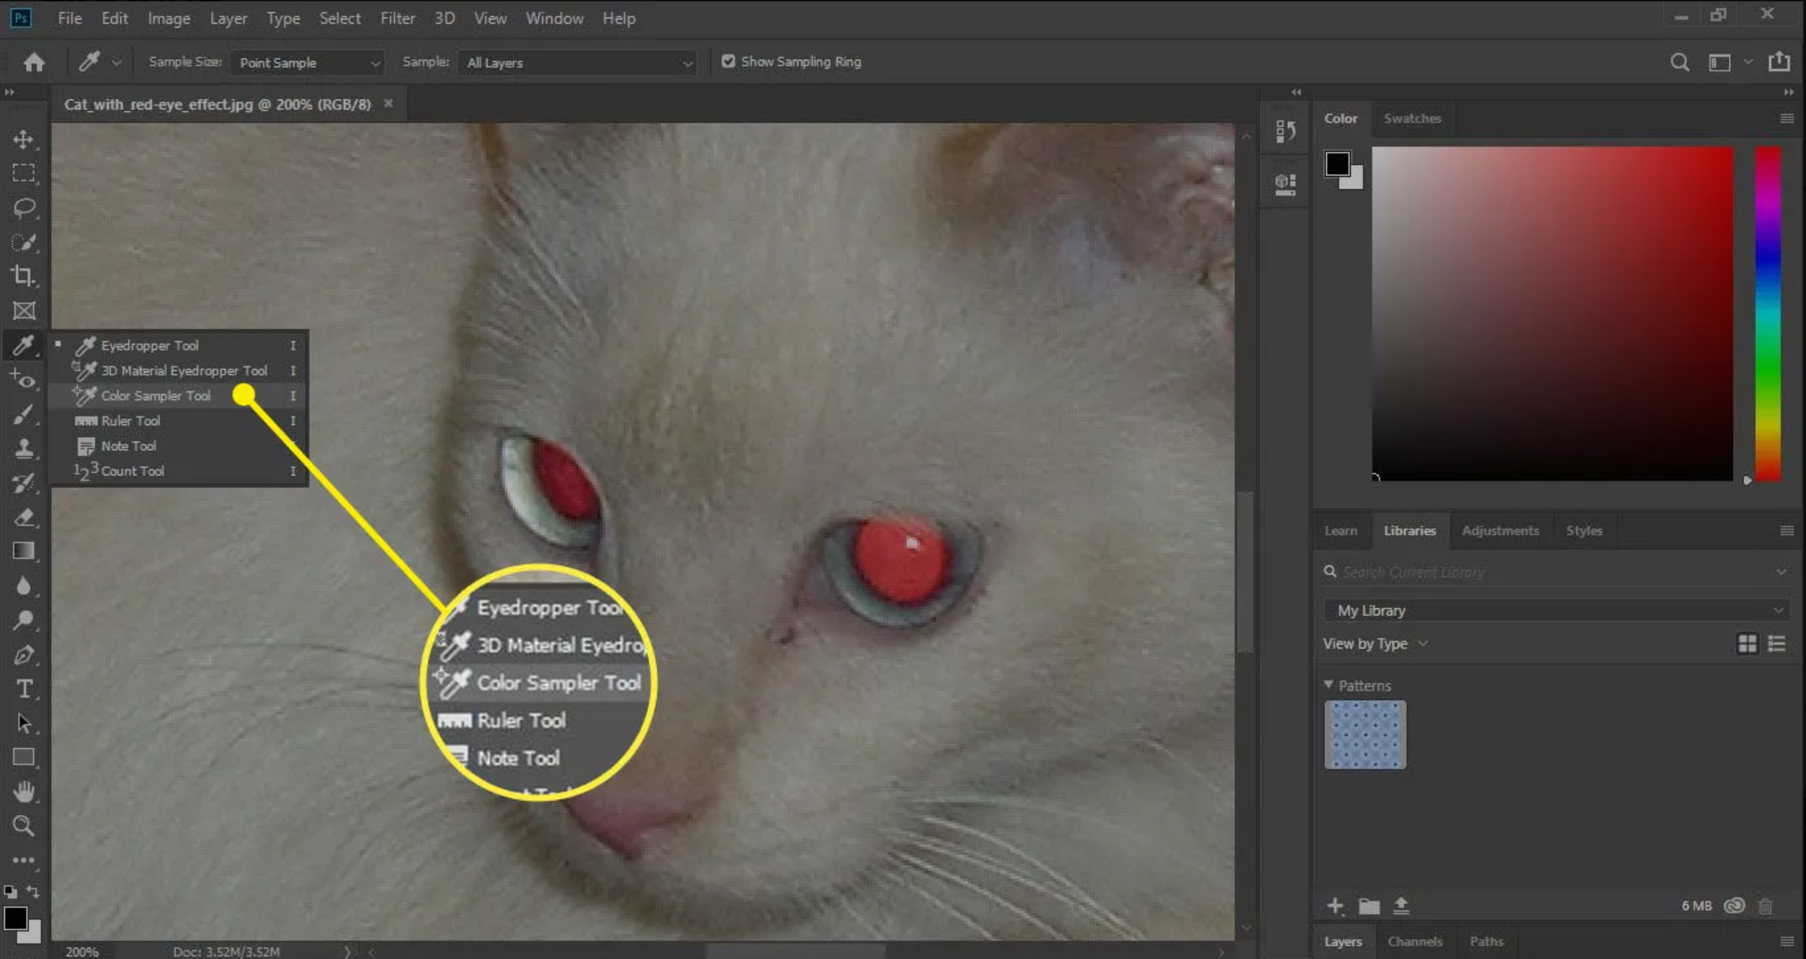The height and width of the screenshot is (959, 1806).
Task: Select the Zoom tool
Action: tap(23, 826)
